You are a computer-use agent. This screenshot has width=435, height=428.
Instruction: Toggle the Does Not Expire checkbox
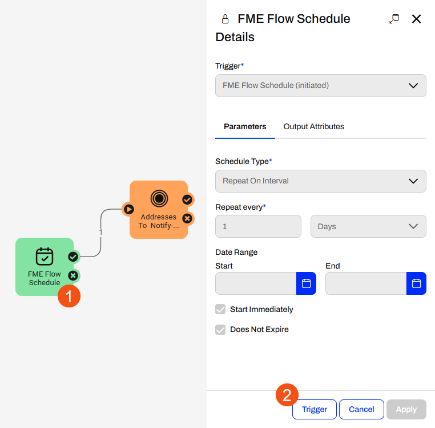[x=220, y=330]
